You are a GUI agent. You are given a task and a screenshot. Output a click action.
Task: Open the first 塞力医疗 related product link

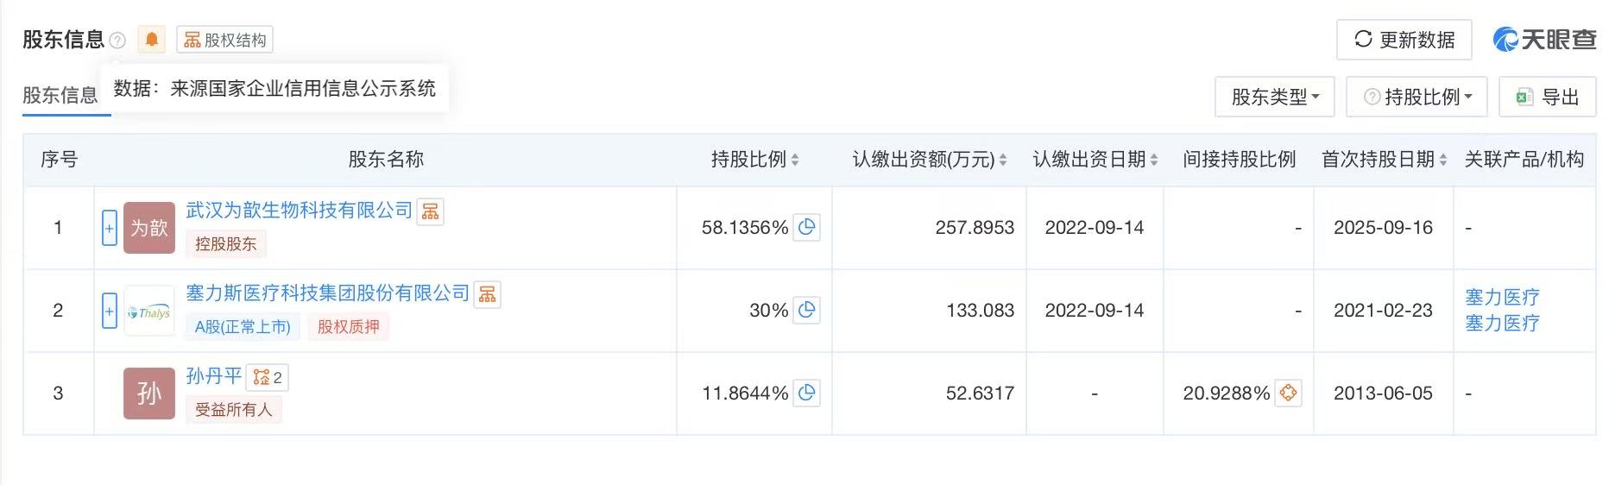pos(1502,298)
